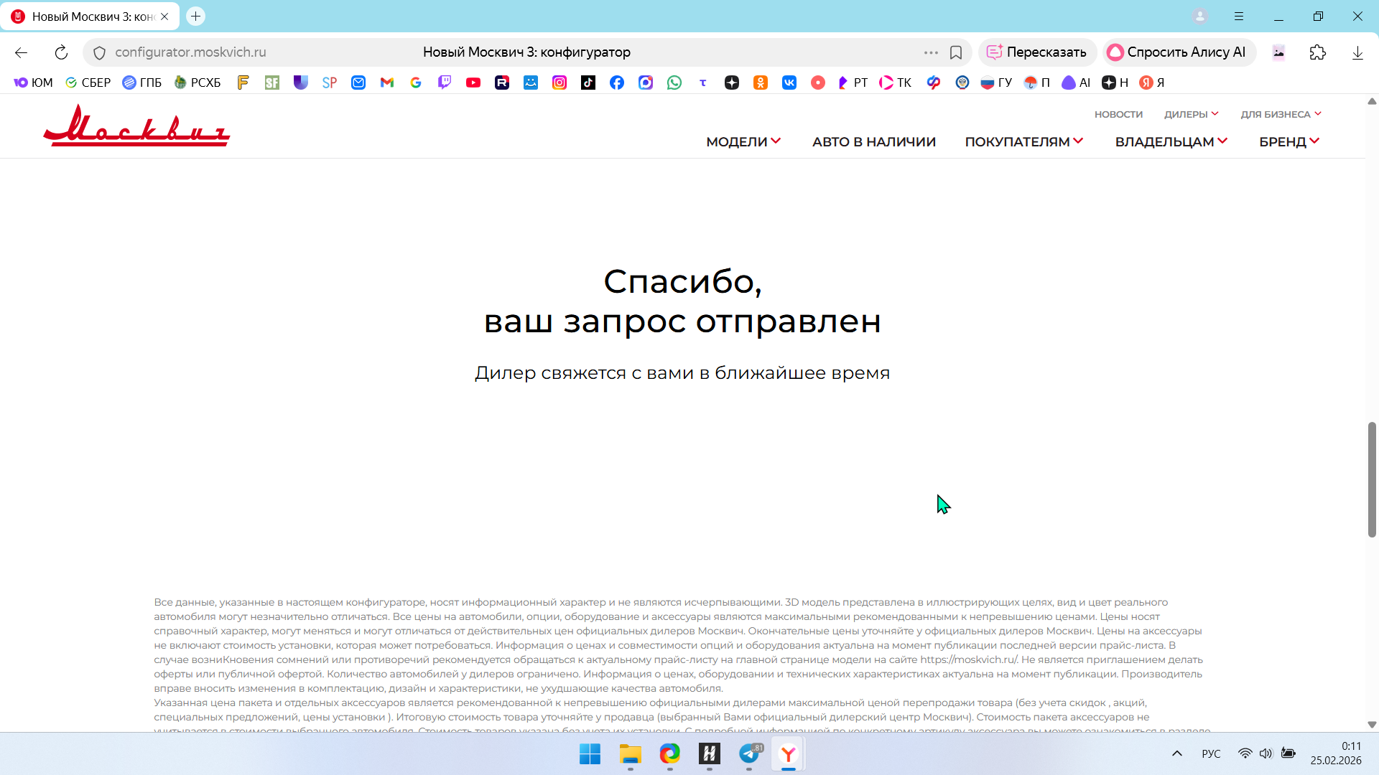Open the Instagram bookmark
Screen dimensions: 1379x775
(x=560, y=83)
